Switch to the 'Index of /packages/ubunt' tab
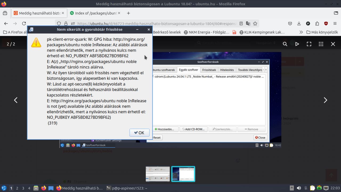Image resolution: width=341 pixels, height=192 pixels. (x=95, y=13)
